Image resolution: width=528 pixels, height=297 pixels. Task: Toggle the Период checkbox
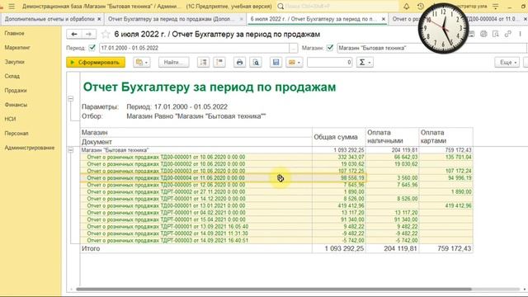92,48
